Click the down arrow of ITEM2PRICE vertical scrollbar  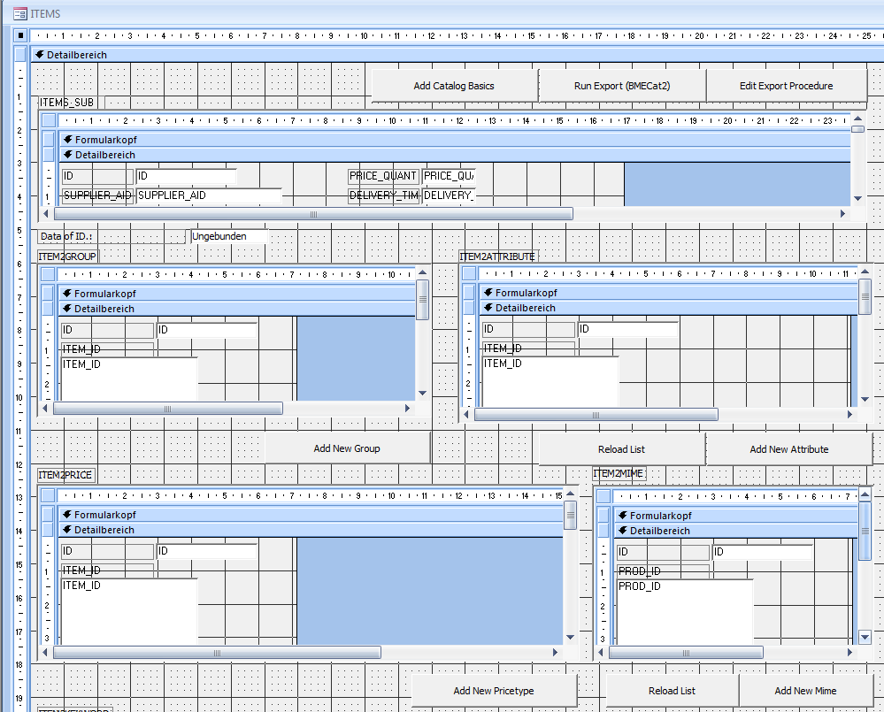[571, 638]
